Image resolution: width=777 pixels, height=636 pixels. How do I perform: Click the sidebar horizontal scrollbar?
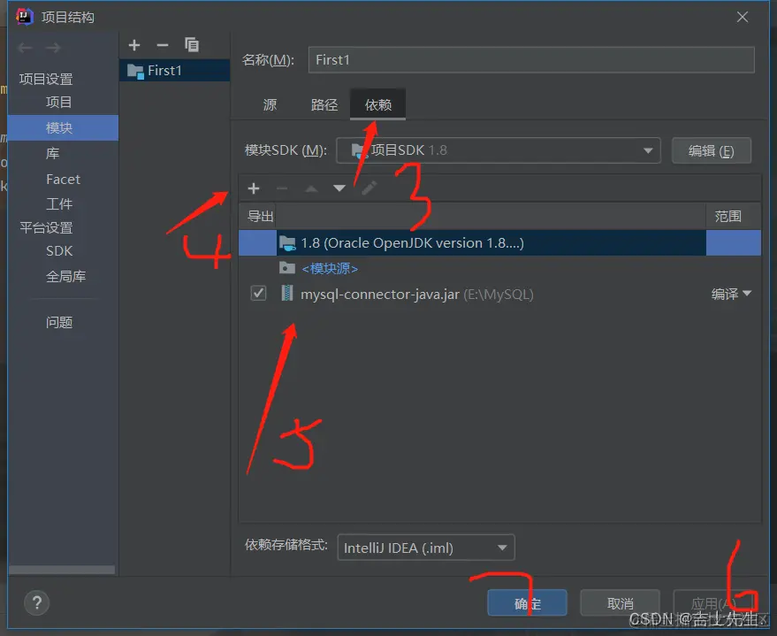click(62, 570)
